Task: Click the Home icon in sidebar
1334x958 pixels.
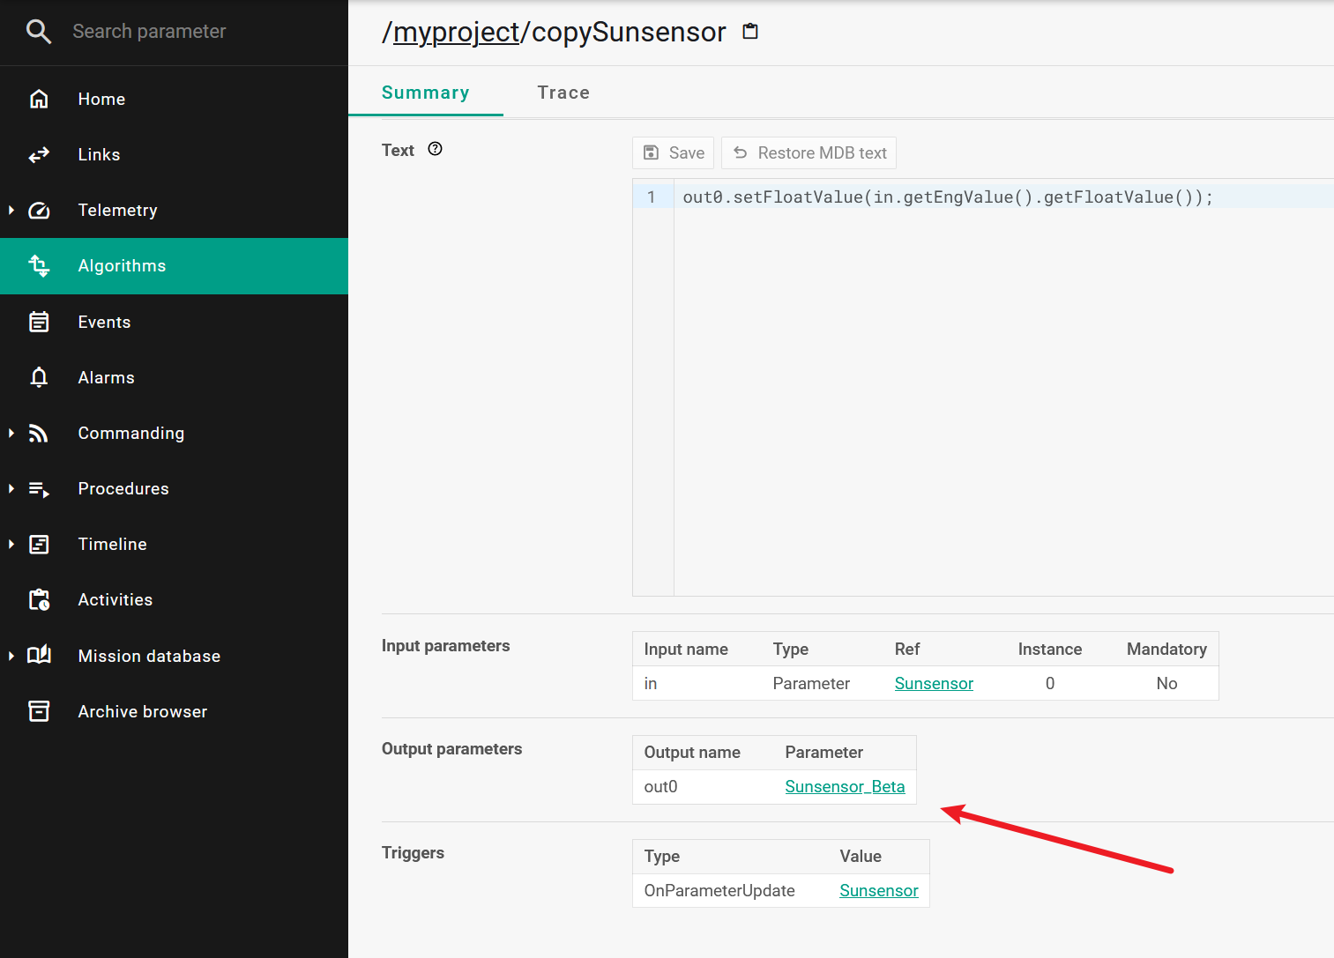Action: (x=39, y=99)
